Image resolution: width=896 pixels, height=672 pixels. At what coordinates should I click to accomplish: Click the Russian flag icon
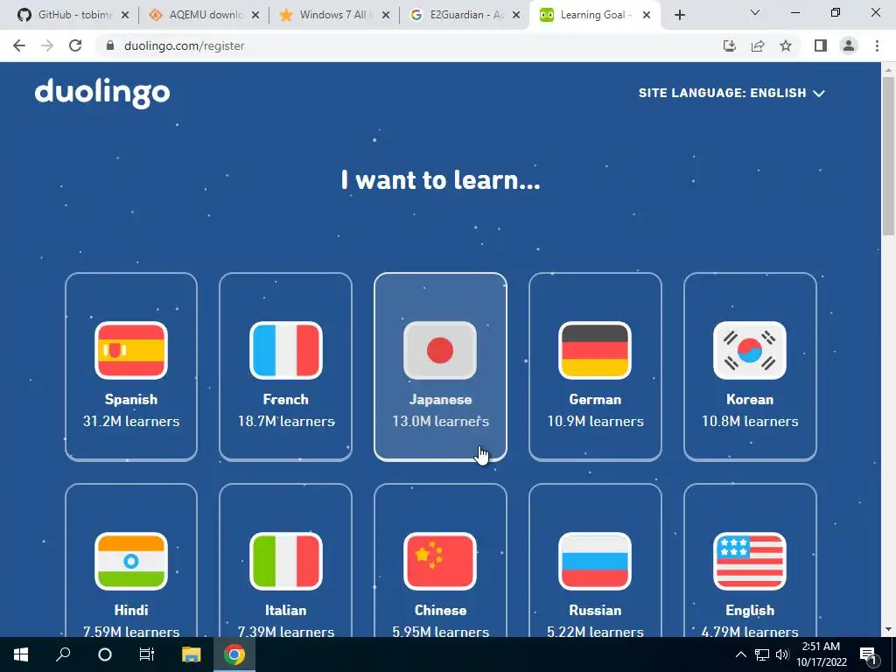click(595, 561)
